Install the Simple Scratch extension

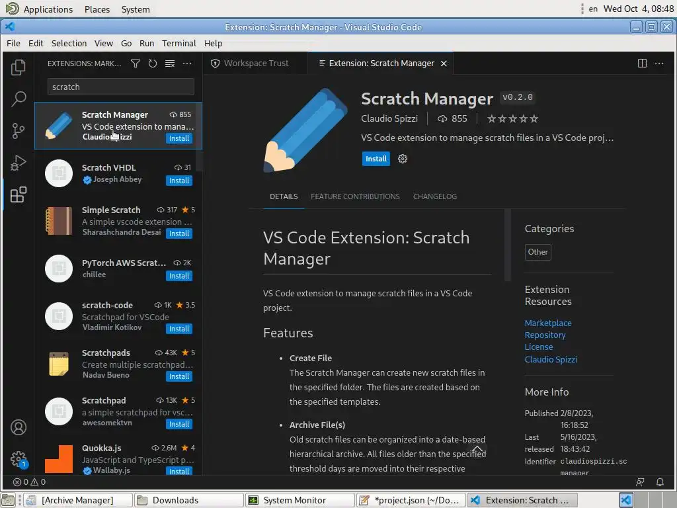[179, 233]
